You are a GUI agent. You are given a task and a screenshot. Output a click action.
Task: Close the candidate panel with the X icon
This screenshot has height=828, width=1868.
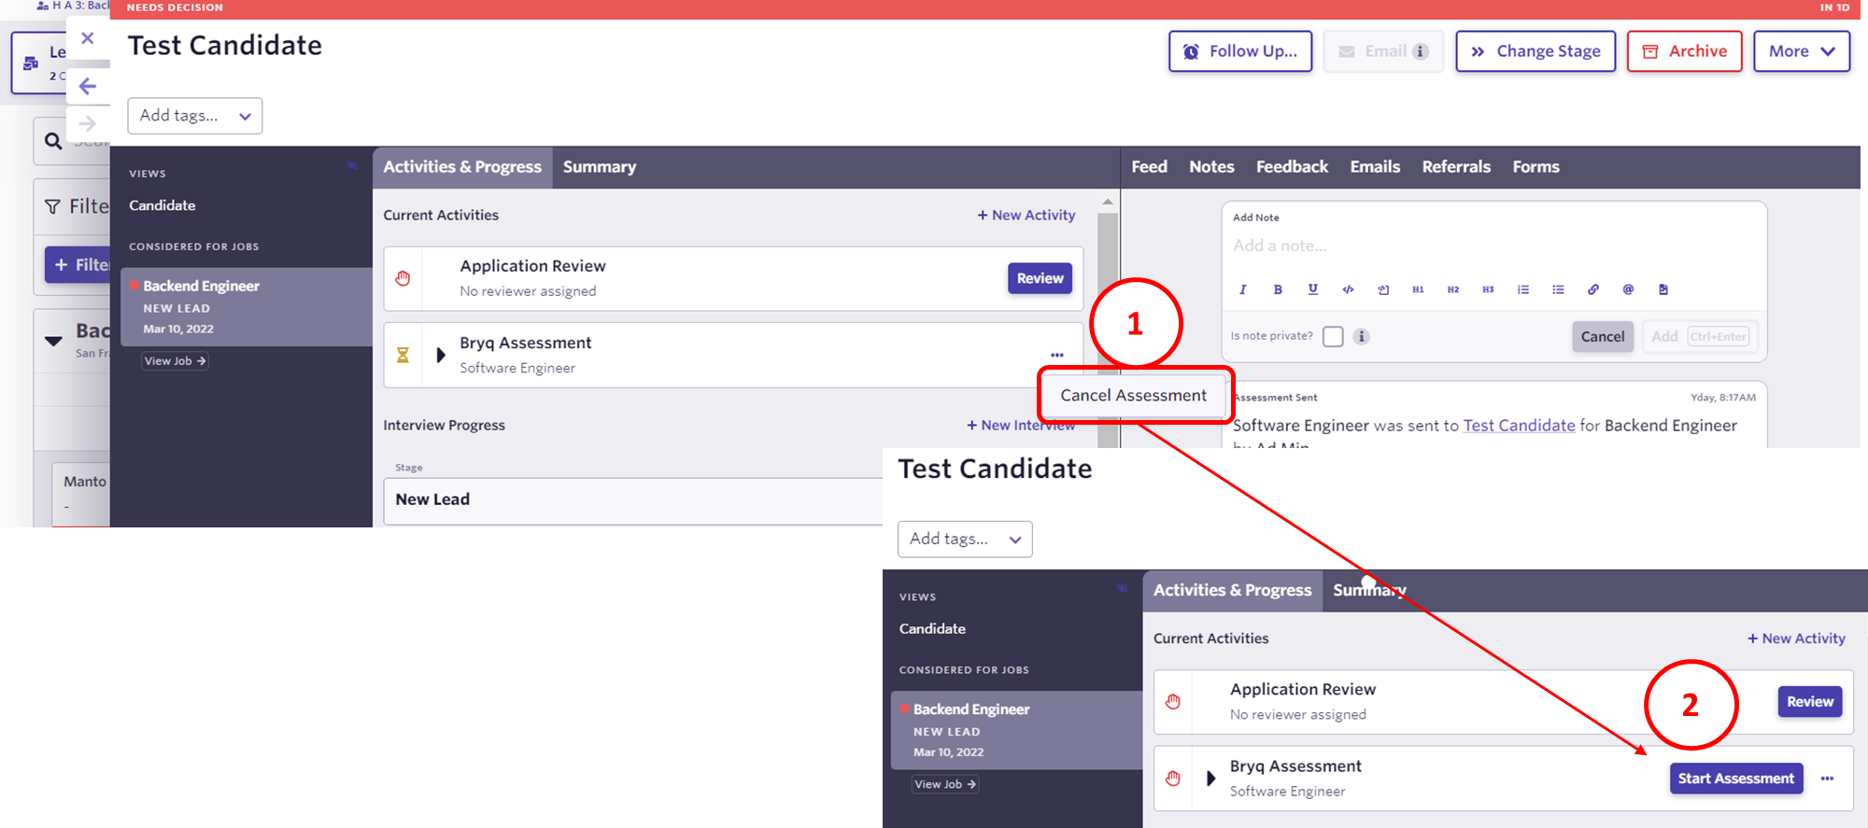(88, 38)
